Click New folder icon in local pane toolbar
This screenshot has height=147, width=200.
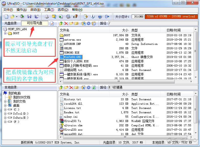(x=66, y=88)
